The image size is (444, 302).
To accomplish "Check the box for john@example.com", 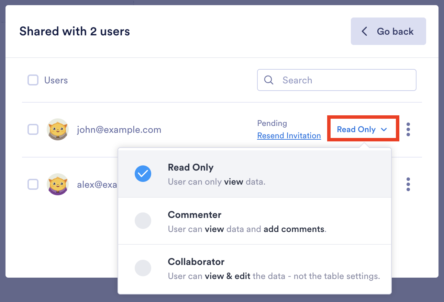I will (x=33, y=129).
